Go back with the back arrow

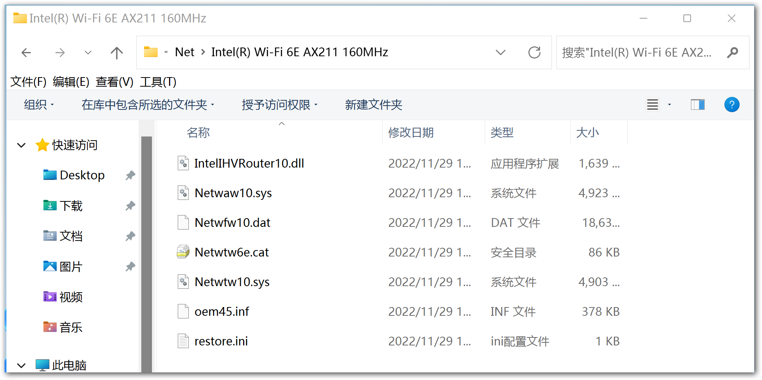26,52
